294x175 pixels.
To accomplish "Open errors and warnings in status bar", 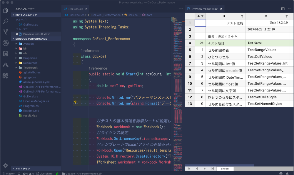I will (28, 174).
